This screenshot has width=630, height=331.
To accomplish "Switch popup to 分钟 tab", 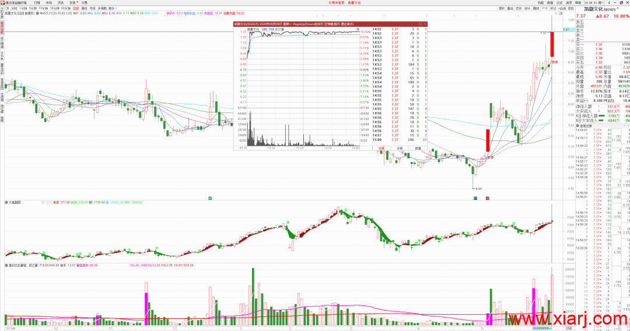I will click(400, 149).
